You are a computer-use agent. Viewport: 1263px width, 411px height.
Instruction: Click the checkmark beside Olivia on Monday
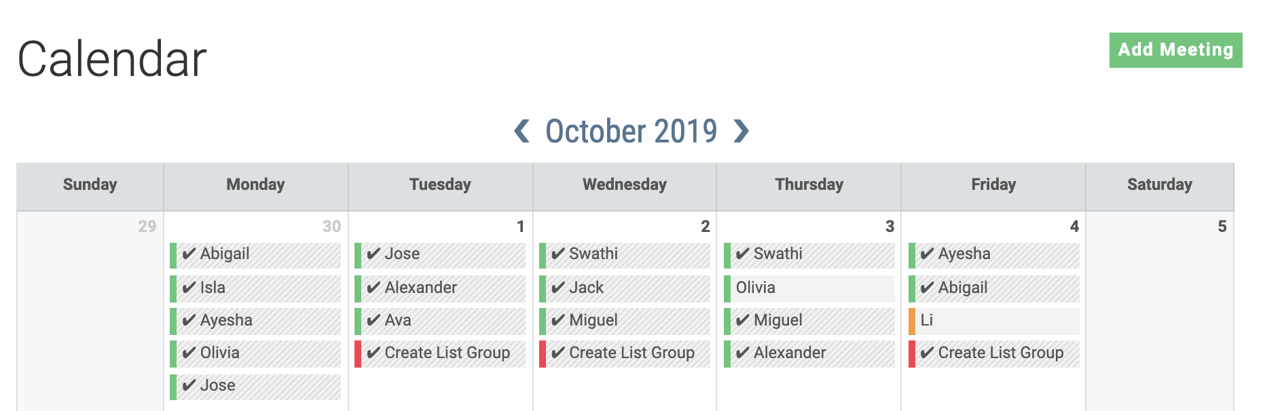pos(189,353)
